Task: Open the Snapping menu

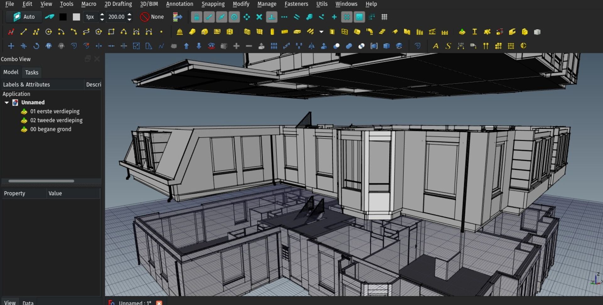Action: 213,4
